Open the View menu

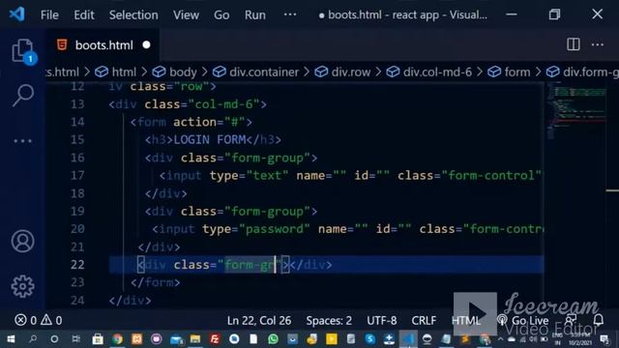186,15
